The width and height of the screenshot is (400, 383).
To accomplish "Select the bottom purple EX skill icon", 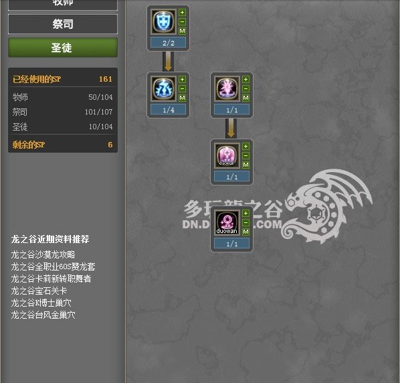I will click(x=227, y=222).
